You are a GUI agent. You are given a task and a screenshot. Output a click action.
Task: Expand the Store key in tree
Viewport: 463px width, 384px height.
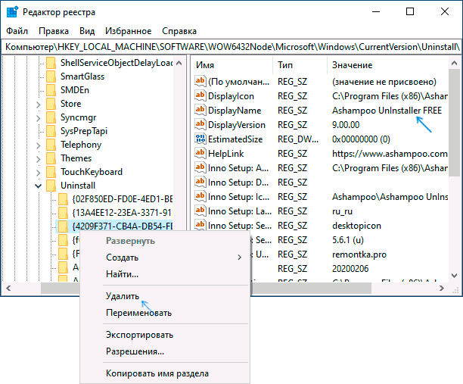tap(39, 105)
